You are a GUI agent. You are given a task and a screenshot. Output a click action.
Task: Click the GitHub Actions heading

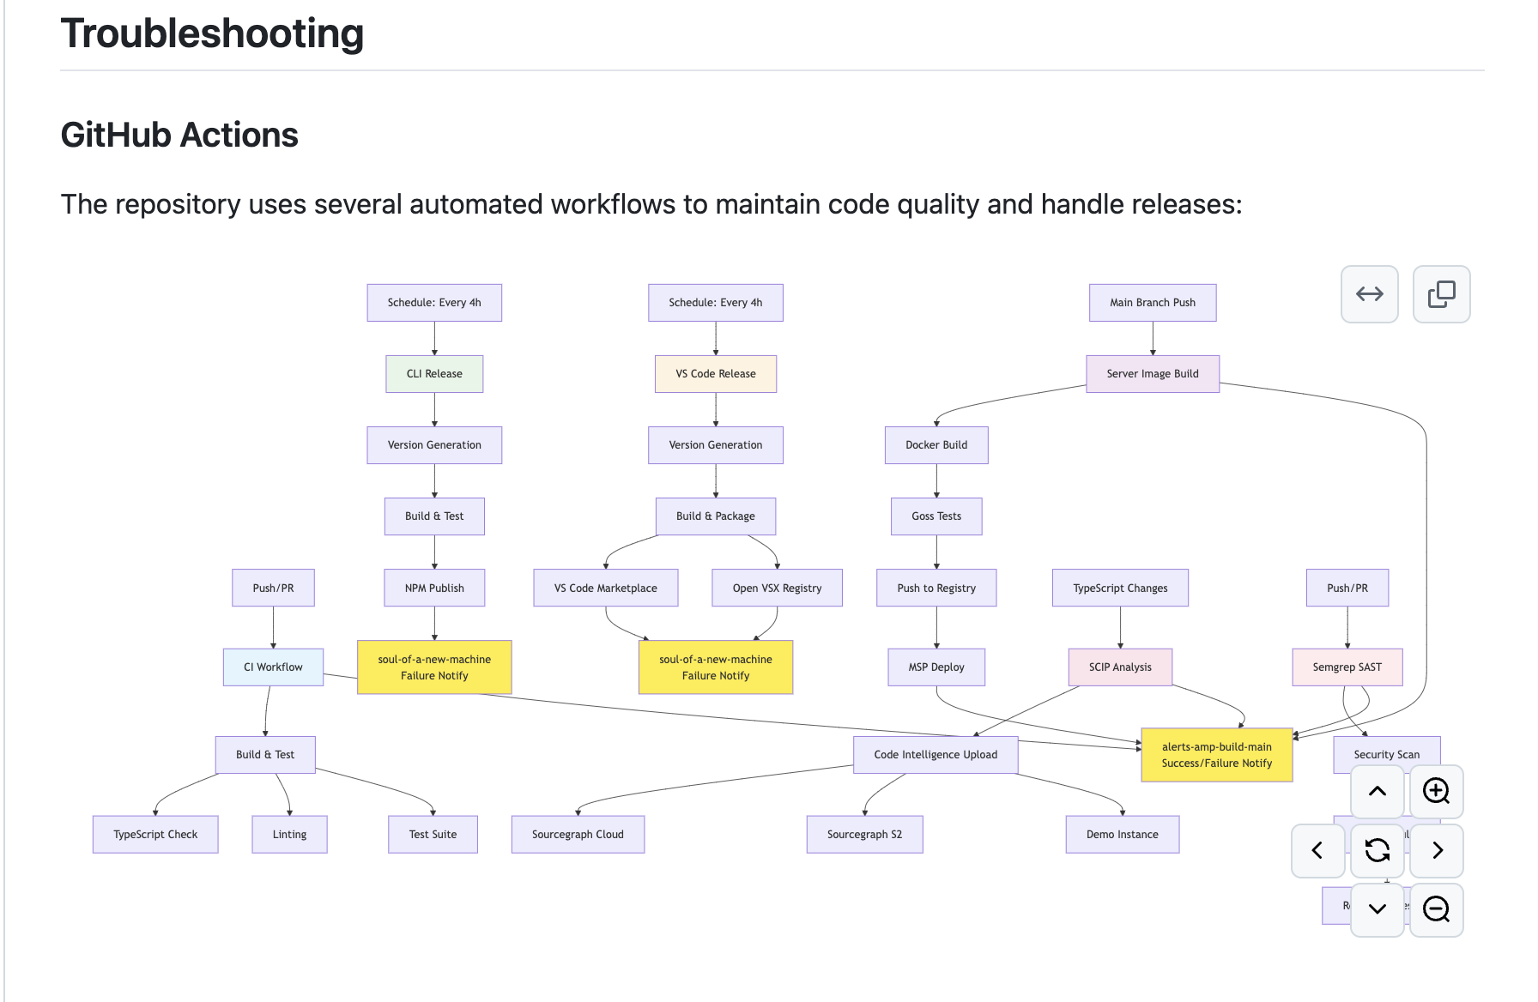click(179, 136)
